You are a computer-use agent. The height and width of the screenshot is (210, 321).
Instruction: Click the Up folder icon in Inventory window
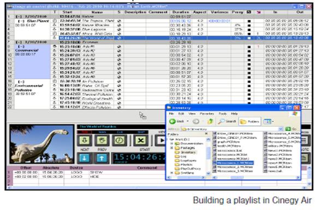pyautogui.click(x=210, y=121)
